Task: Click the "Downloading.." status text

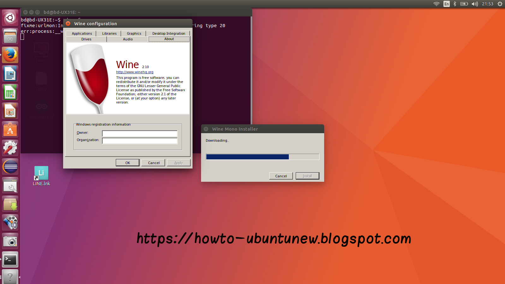Action: point(217,140)
